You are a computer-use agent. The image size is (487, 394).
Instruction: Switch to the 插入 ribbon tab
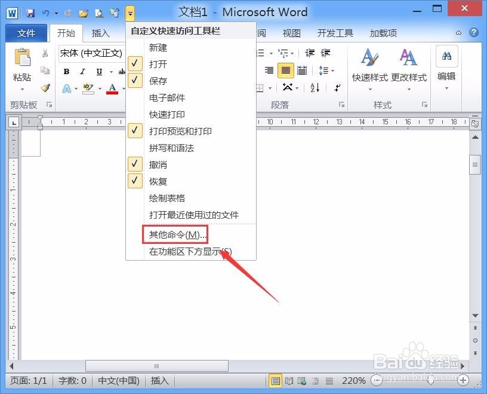pyautogui.click(x=101, y=33)
